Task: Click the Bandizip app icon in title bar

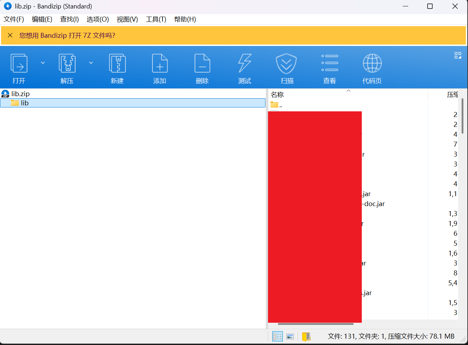Action: pos(7,6)
